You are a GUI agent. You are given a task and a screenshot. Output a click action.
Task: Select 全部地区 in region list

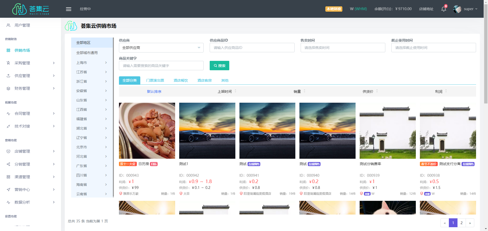point(92,43)
